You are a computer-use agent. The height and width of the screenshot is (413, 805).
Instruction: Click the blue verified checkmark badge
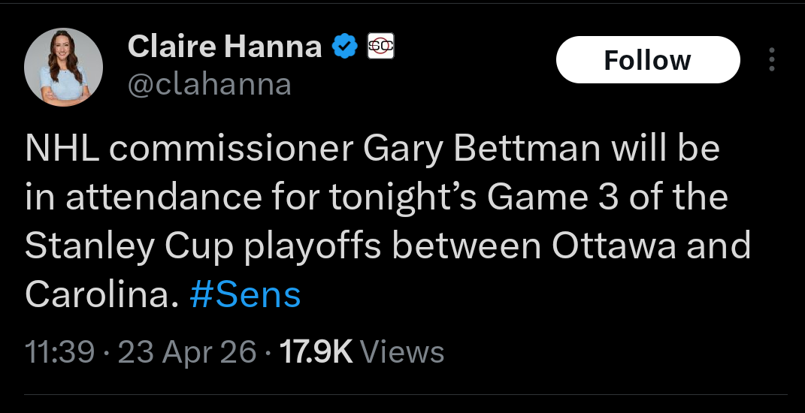[344, 47]
